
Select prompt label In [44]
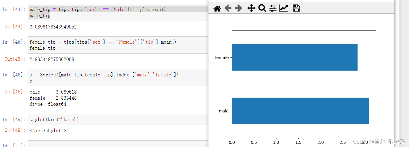[14, 9]
